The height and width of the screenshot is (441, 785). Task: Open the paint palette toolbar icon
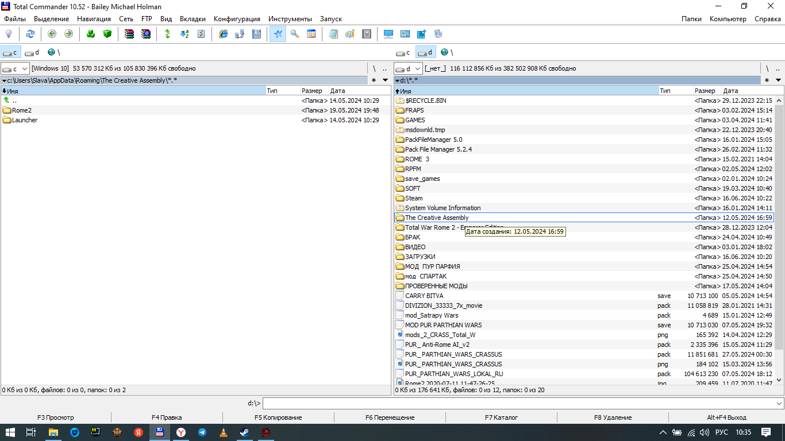tap(350, 34)
